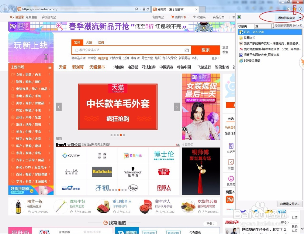Open the 好站 - 站长之家 favorites folder
The image size is (304, 234).
(x=270, y=32)
